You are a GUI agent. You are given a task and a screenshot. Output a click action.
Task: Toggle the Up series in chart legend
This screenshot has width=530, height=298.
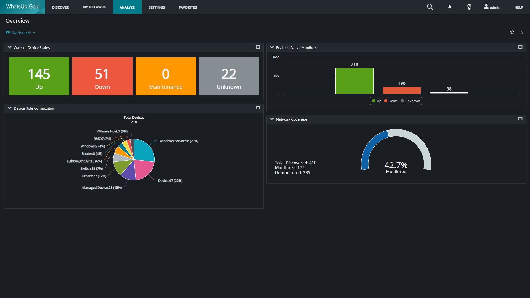(x=377, y=101)
